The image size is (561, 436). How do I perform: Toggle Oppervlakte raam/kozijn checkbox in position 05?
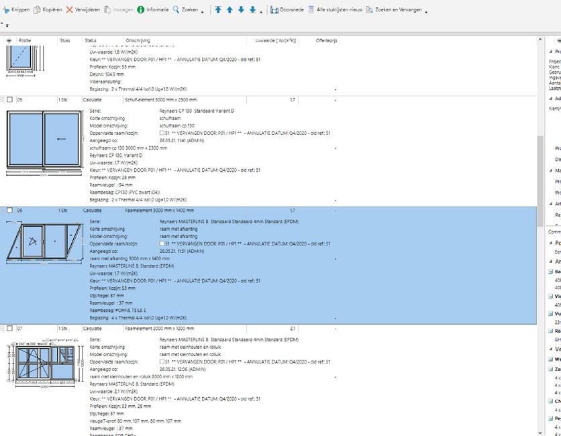click(x=162, y=133)
